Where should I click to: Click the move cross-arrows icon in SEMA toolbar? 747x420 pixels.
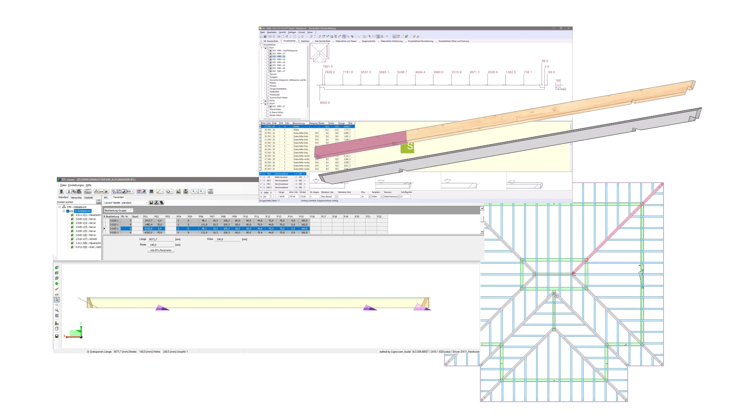coord(302,37)
